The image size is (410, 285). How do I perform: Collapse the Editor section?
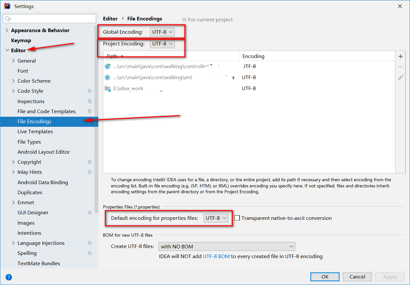pyautogui.click(x=7, y=50)
